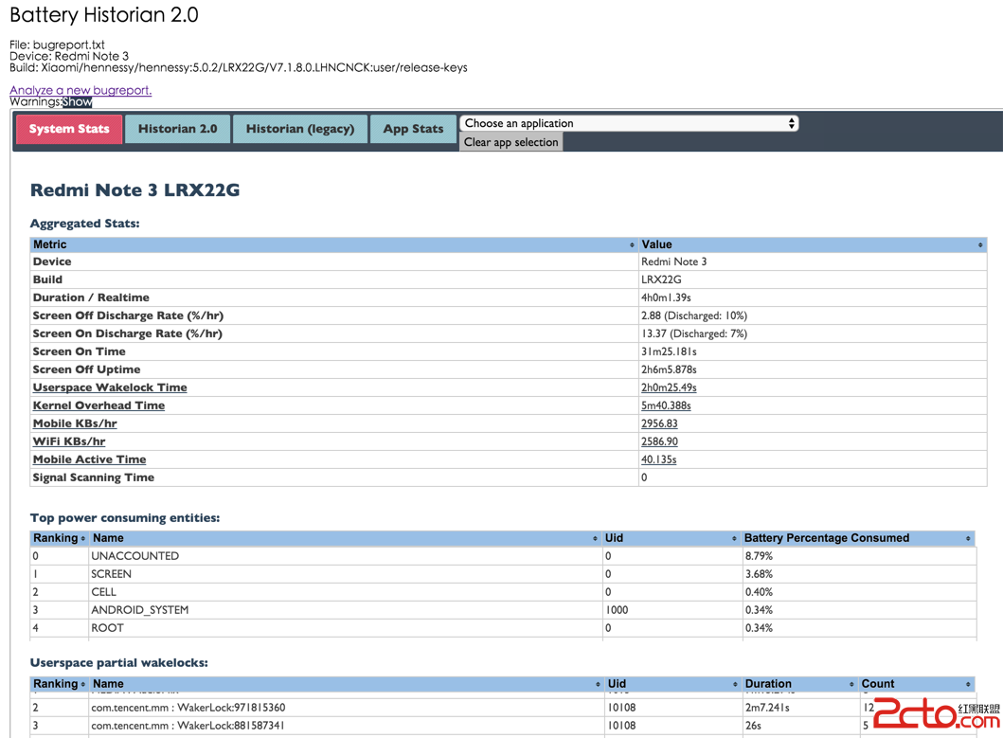This screenshot has height=738, width=1003.
Task: Select the ANDROID_SYSTEM entity name cell
Action: (x=140, y=610)
